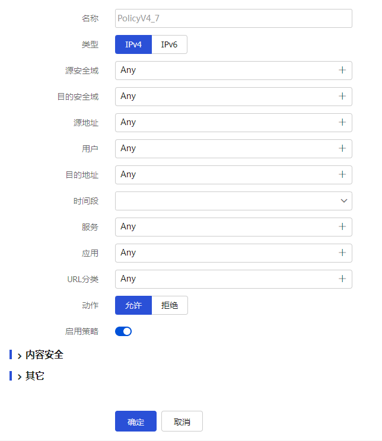Expand the 其它 section
This screenshot has height=441, width=382.
[34, 376]
